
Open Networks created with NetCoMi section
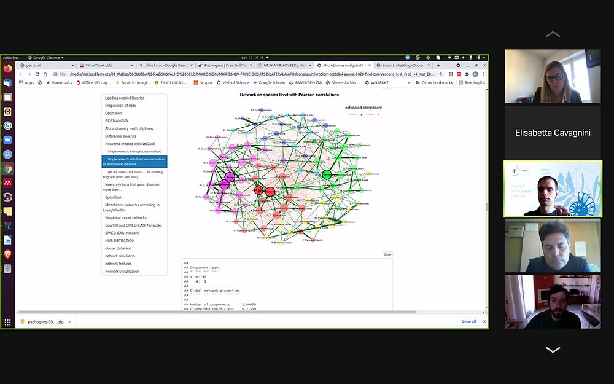130,144
